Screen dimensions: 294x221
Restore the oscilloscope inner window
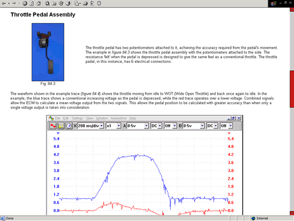click(x=234, y=118)
